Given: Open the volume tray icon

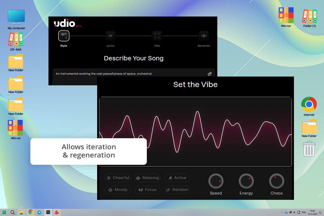Looking at the screenshot, I should (x=294, y=212).
